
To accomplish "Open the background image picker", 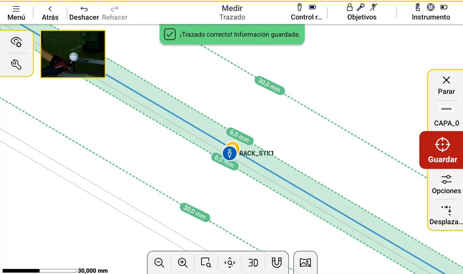I will (305, 263).
